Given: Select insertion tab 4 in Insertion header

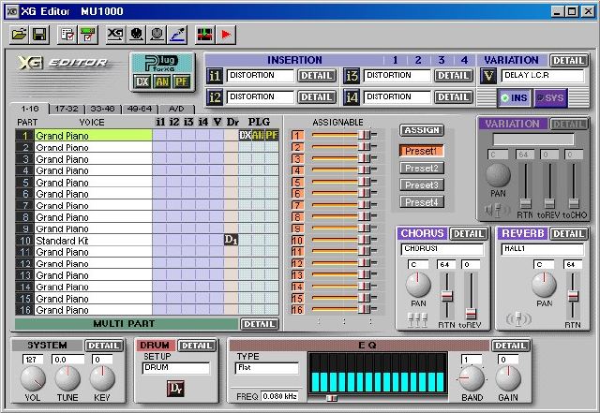Looking at the screenshot, I should coord(465,60).
